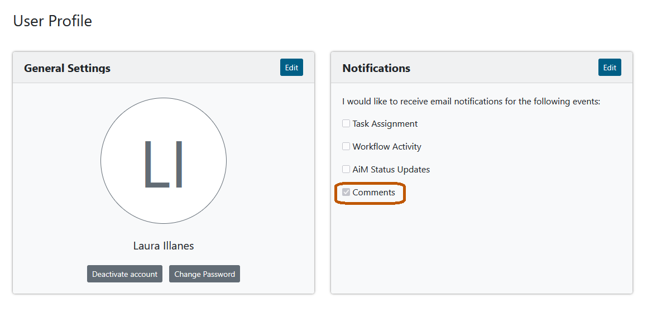Check the AiM Status Updates checkbox
The width and height of the screenshot is (652, 312).
346,169
